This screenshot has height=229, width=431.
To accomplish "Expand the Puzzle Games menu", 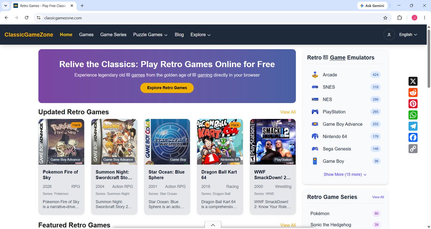I will pos(150,34).
